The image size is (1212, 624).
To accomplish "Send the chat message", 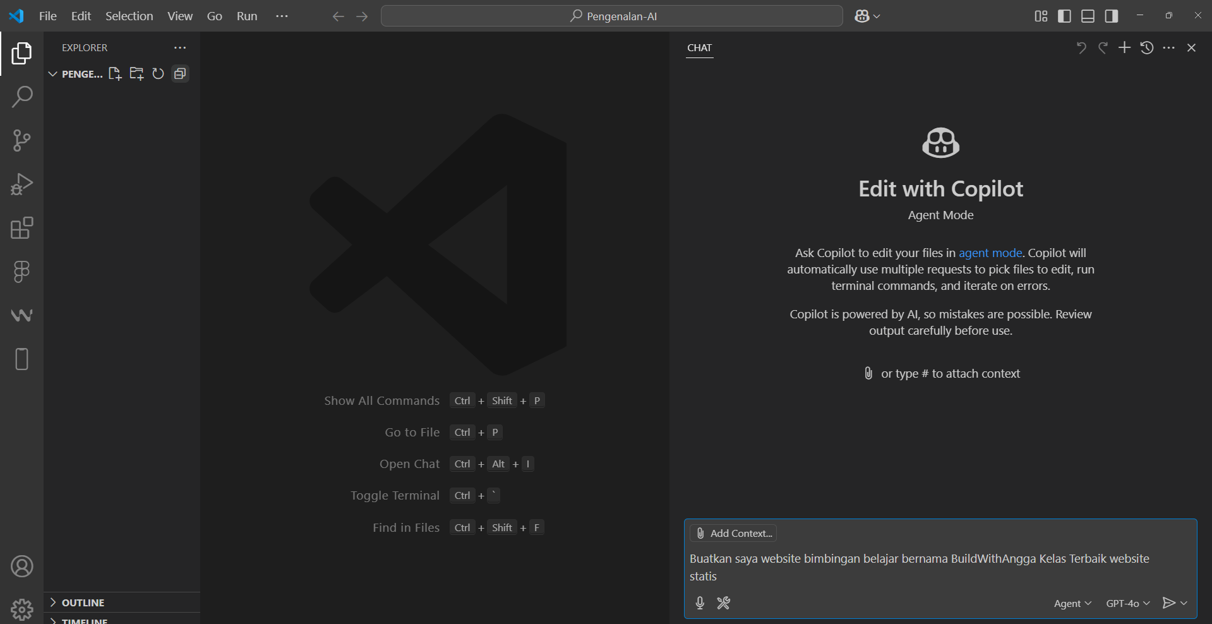I will click(x=1169, y=603).
